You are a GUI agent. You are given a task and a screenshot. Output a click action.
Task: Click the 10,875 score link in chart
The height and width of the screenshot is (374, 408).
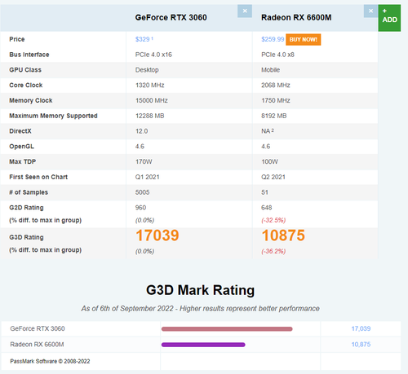(361, 345)
